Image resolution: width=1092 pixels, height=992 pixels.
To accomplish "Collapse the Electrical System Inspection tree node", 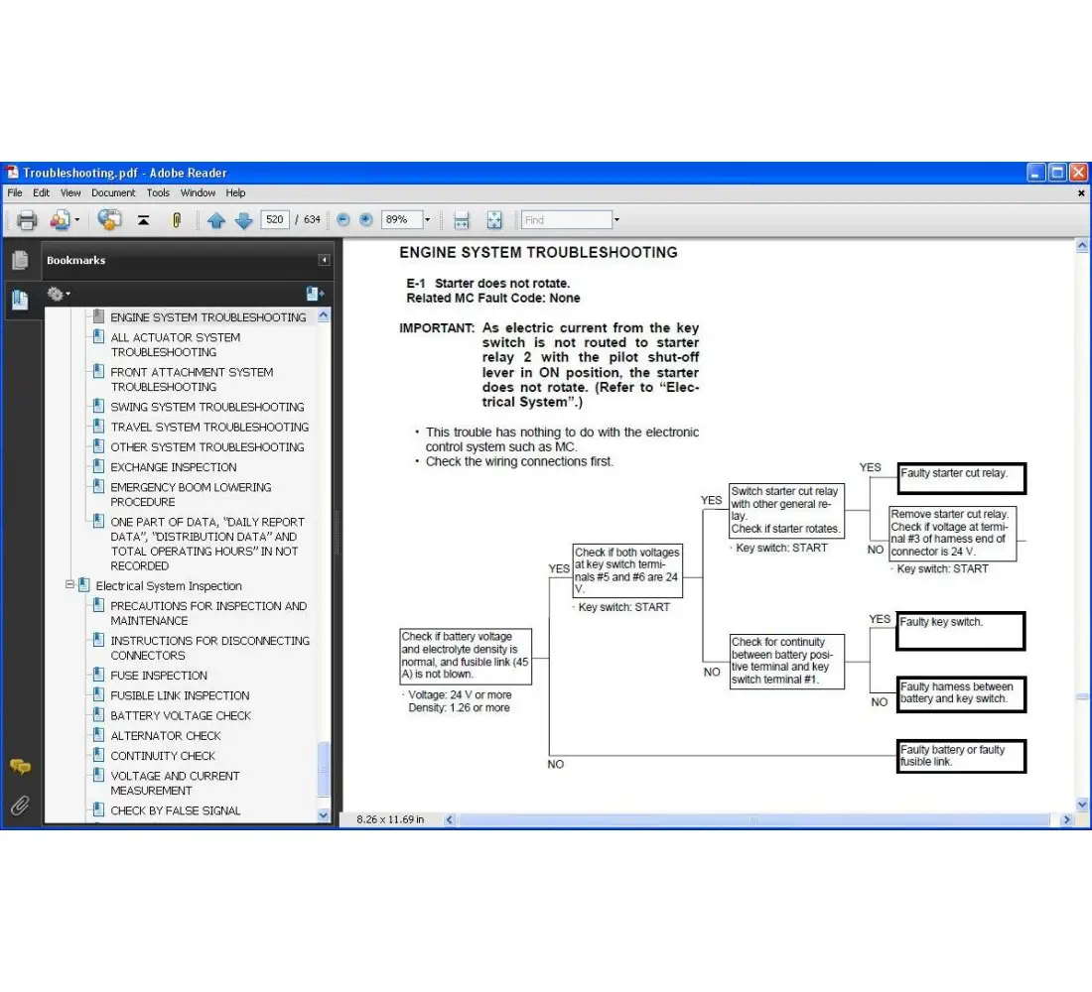I will click(x=70, y=585).
